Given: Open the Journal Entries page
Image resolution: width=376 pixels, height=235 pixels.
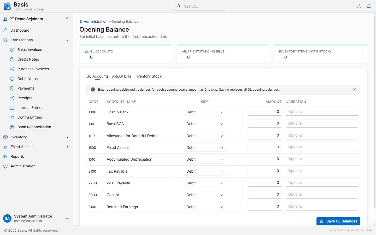Looking at the screenshot, I should tap(30, 108).
